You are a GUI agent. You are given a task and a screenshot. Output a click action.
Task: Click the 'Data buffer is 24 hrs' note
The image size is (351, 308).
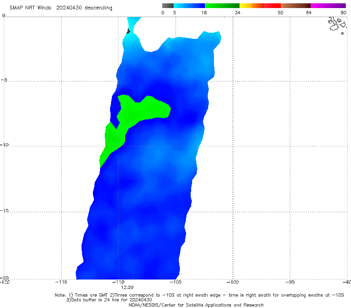point(109,300)
